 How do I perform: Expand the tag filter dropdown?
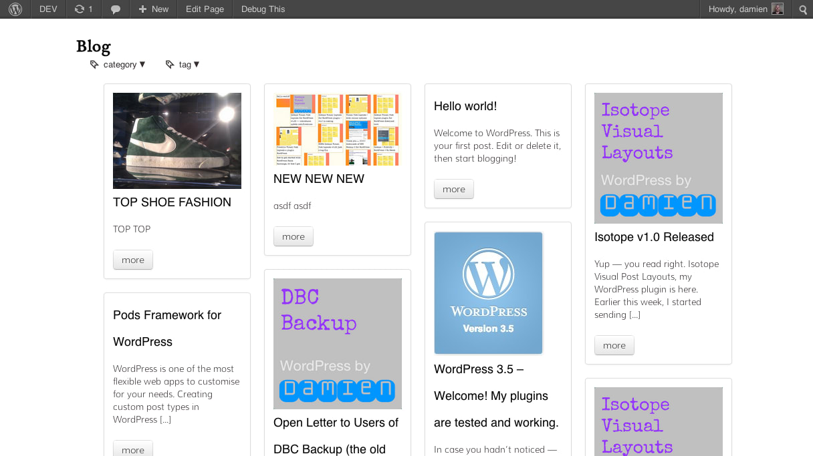(189, 64)
